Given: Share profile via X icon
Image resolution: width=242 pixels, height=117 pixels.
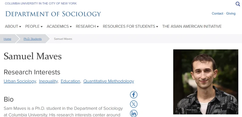Looking at the screenshot, I should (134, 104).
